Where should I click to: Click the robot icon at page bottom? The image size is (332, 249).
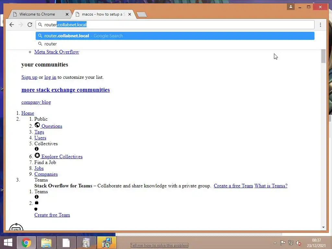[x=16, y=227]
